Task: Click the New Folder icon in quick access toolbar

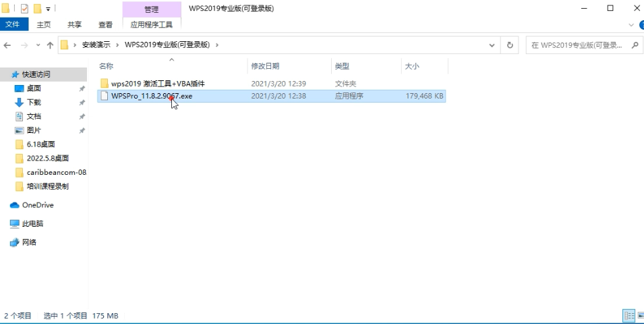Action: 37,8
